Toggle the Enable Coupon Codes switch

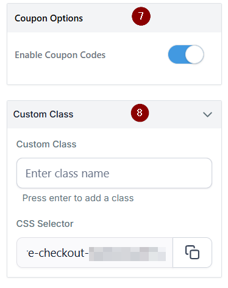[x=186, y=54]
